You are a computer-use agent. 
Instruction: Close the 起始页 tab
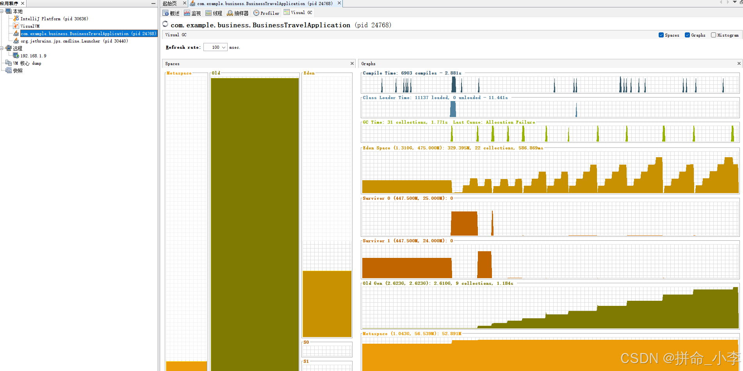185,3
